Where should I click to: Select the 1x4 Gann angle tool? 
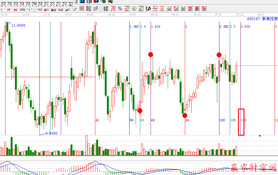coord(22,3)
